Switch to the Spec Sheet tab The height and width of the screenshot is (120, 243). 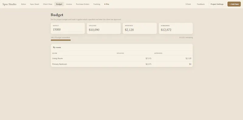click(x=35, y=4)
